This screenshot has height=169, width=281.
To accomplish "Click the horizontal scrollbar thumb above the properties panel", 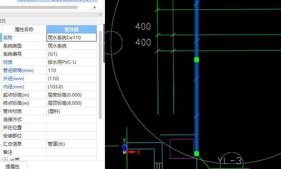I will 39,7.
